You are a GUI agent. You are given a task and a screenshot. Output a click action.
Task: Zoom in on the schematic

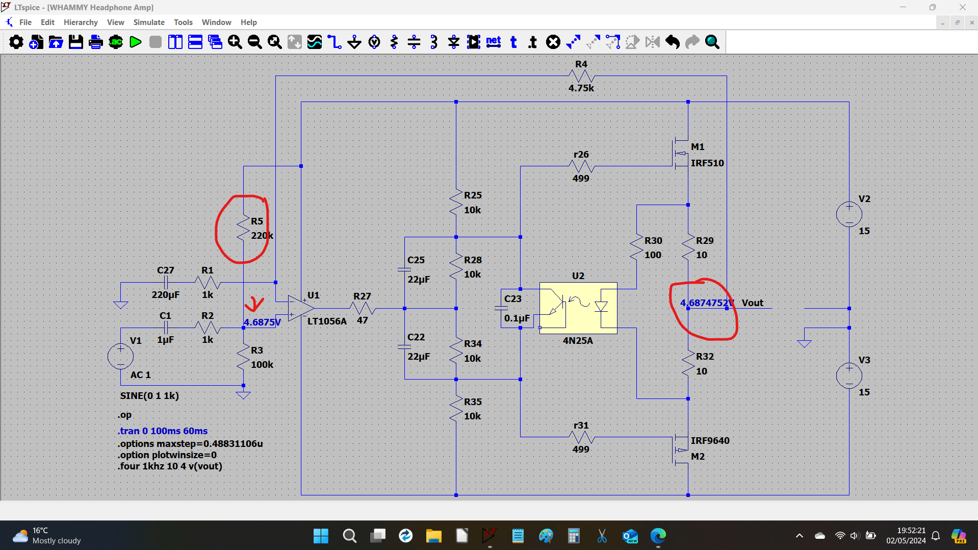[x=235, y=42]
